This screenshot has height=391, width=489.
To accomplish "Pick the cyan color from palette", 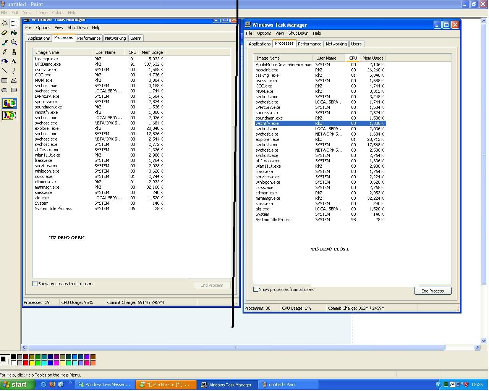I will (44, 363).
